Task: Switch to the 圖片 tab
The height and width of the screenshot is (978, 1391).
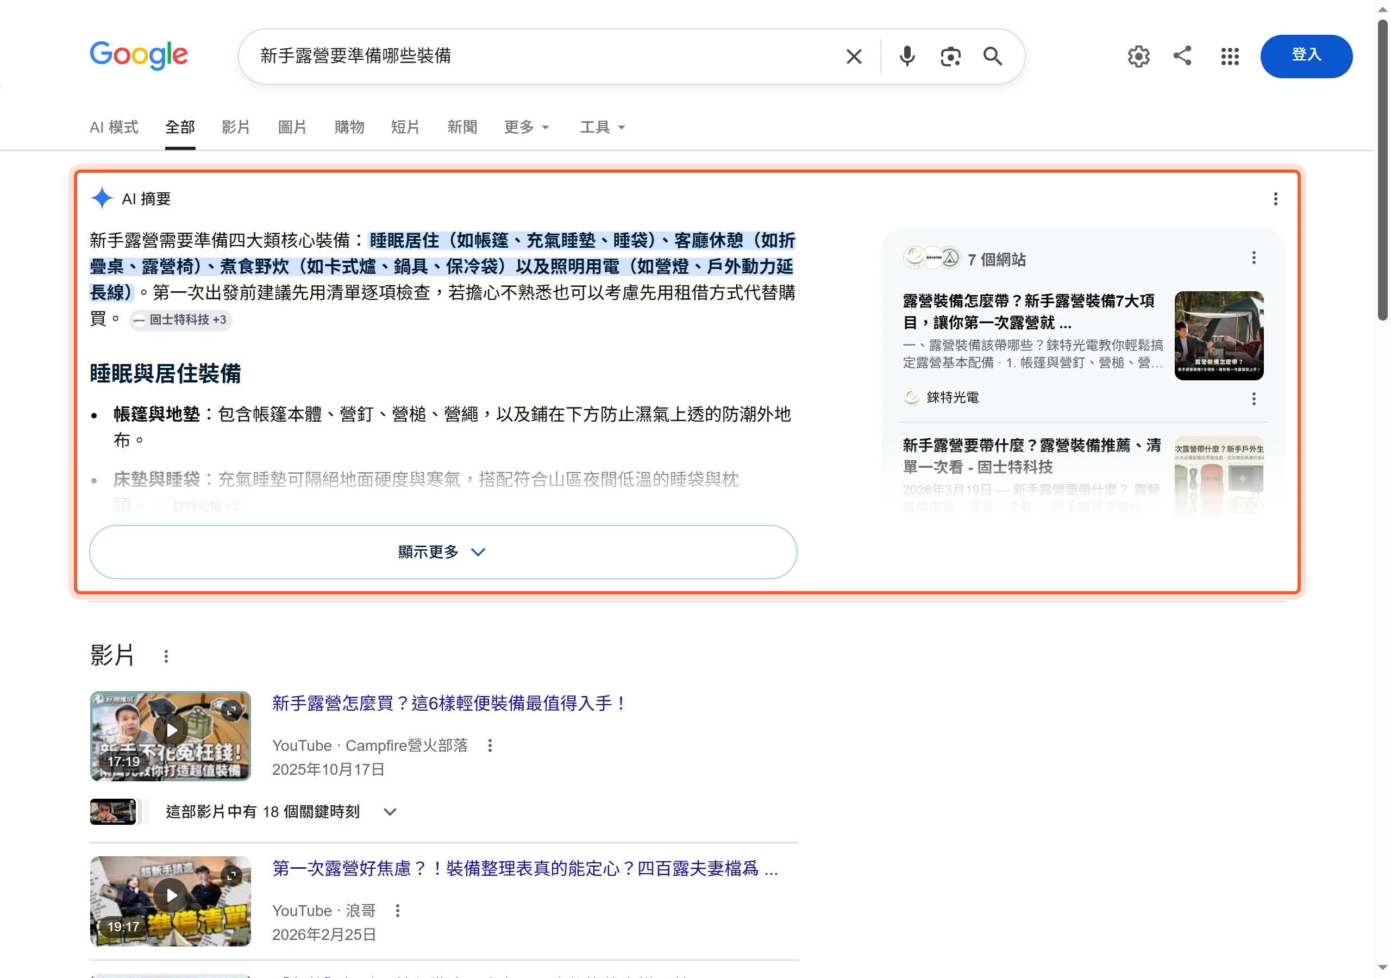Action: point(292,127)
